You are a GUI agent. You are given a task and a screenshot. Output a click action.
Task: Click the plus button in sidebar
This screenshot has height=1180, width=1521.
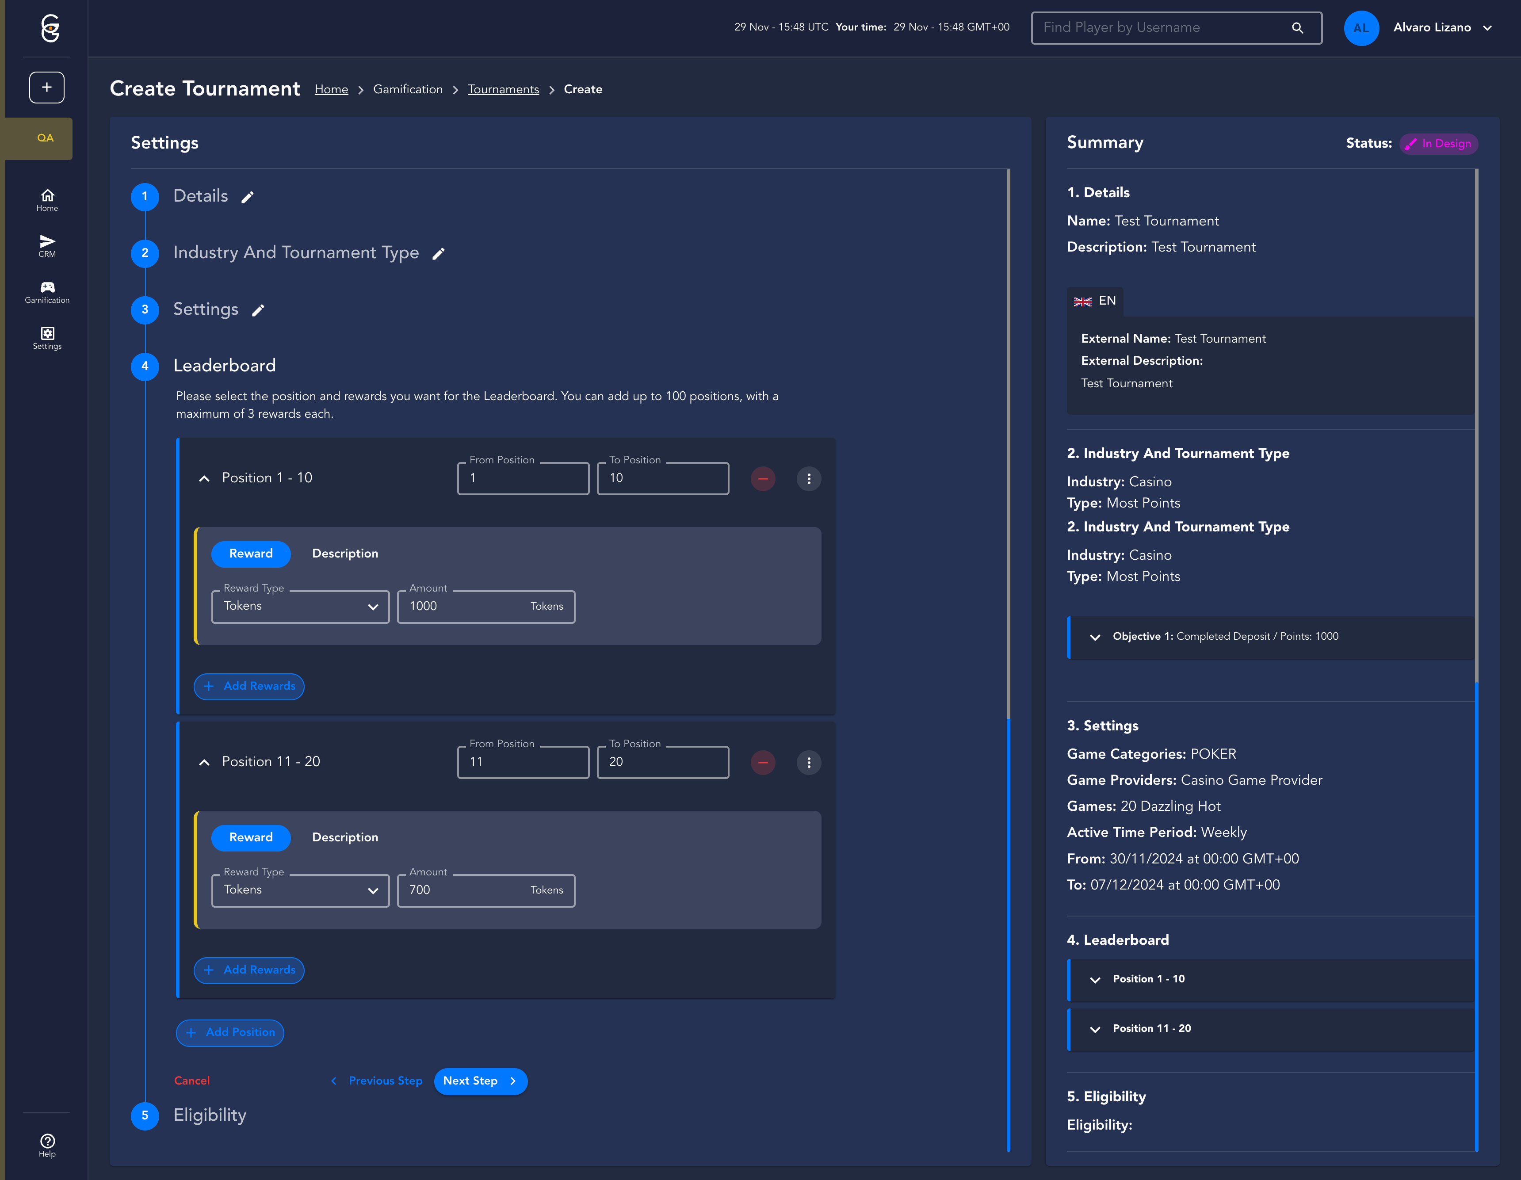tap(47, 87)
